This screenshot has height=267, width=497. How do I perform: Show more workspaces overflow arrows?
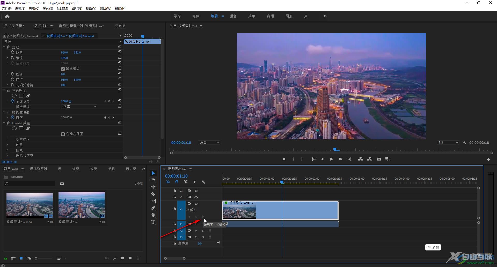(325, 16)
